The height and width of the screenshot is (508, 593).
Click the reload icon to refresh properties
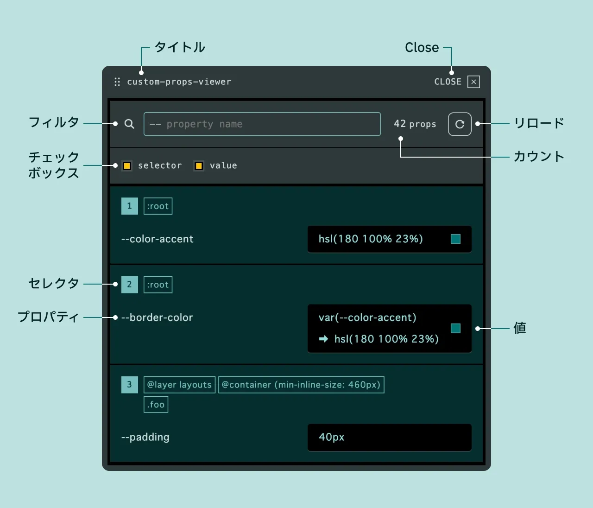[x=459, y=124]
